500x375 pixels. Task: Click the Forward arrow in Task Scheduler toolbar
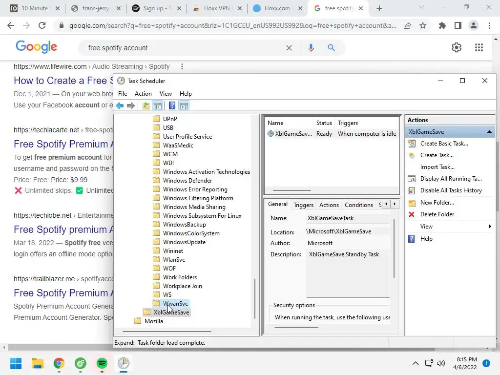click(131, 105)
